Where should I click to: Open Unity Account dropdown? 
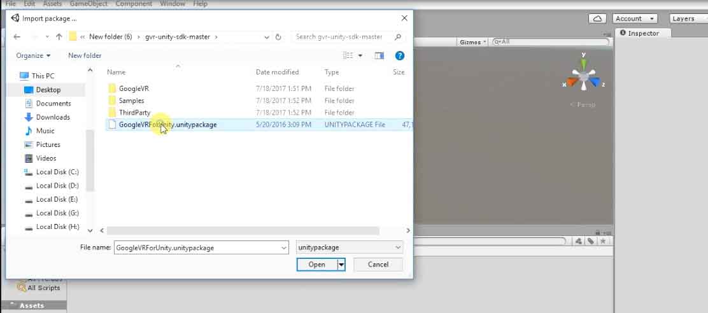pyautogui.click(x=635, y=18)
